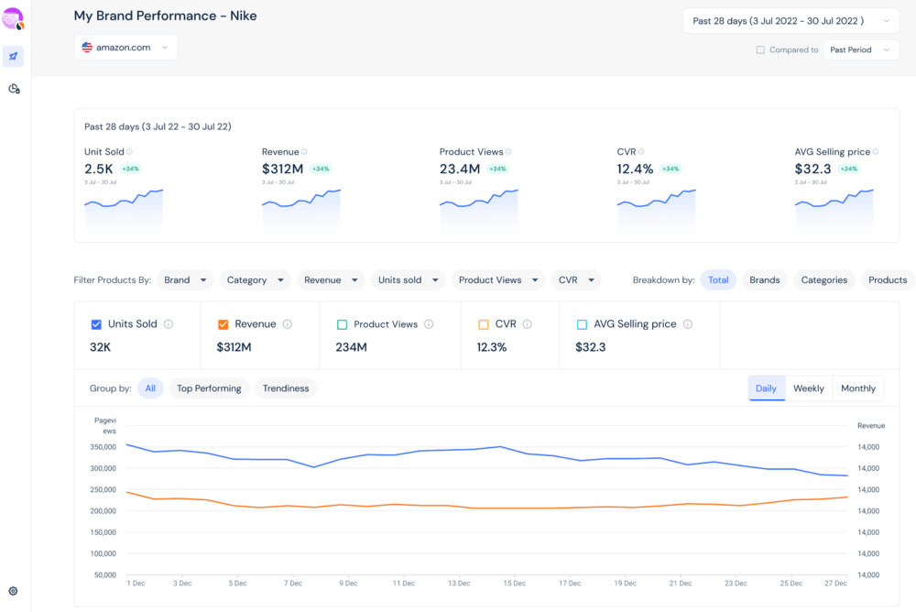The height and width of the screenshot is (612, 916).
Task: Click the +34% badge next to $312M summary
Action: (x=321, y=169)
